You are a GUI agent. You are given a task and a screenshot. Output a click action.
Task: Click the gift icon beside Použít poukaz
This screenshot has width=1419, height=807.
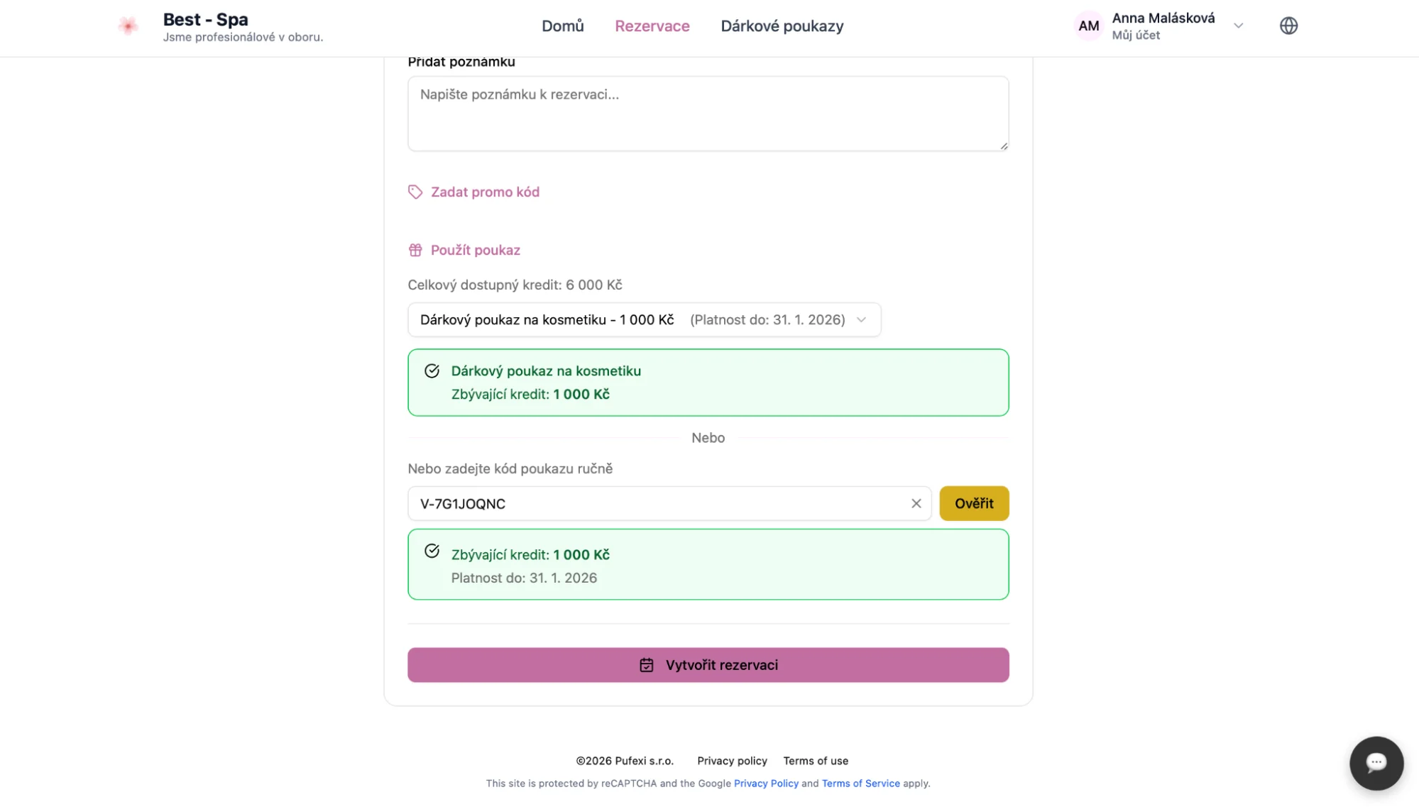coord(415,250)
